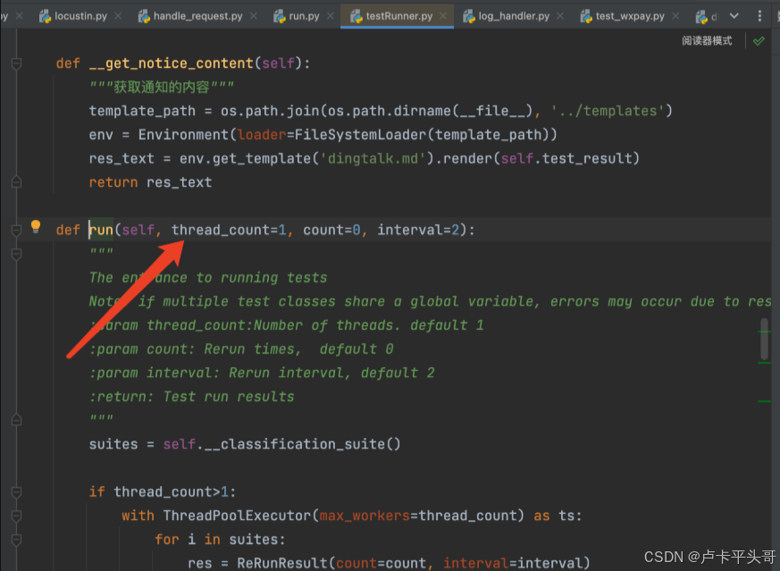This screenshot has width=780, height=571.
Task: Click the Python file icon on log_handler.py tab
Action: (x=469, y=16)
